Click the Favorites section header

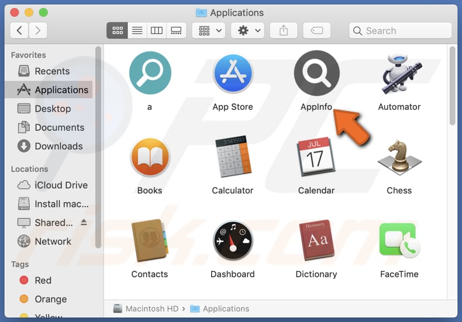pos(29,55)
